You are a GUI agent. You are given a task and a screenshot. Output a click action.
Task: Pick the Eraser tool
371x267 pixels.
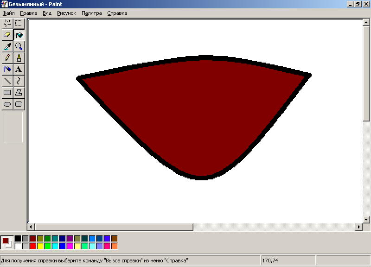pyautogui.click(x=7, y=35)
